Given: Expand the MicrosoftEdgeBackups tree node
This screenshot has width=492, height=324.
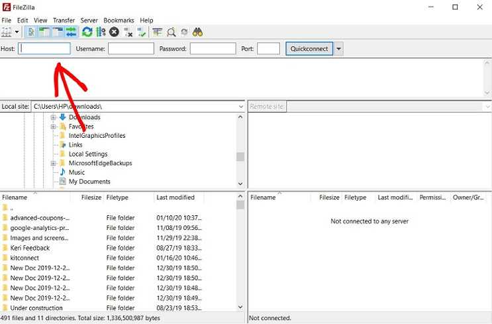Looking at the screenshot, I should click(54, 163).
